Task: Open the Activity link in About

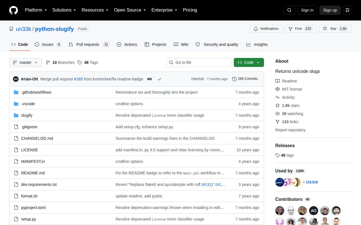Action: [285, 97]
